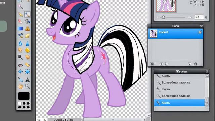This screenshot has width=215, height=121.
Task: Select the Burn hand tool
Action: coord(27,57)
